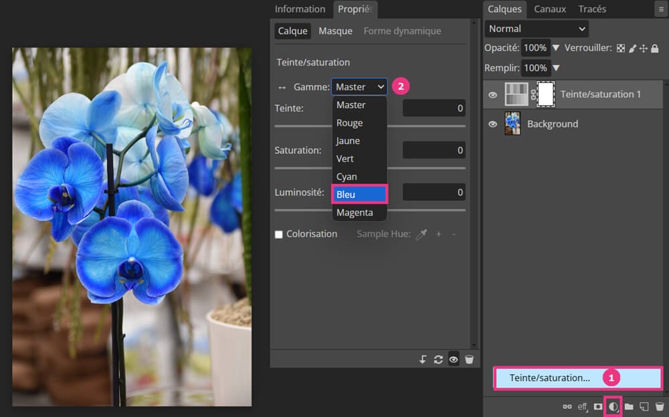Click the on-image adjustment arrows icon beside Gamme
Viewport: 669px width, 417px height.
click(x=282, y=87)
